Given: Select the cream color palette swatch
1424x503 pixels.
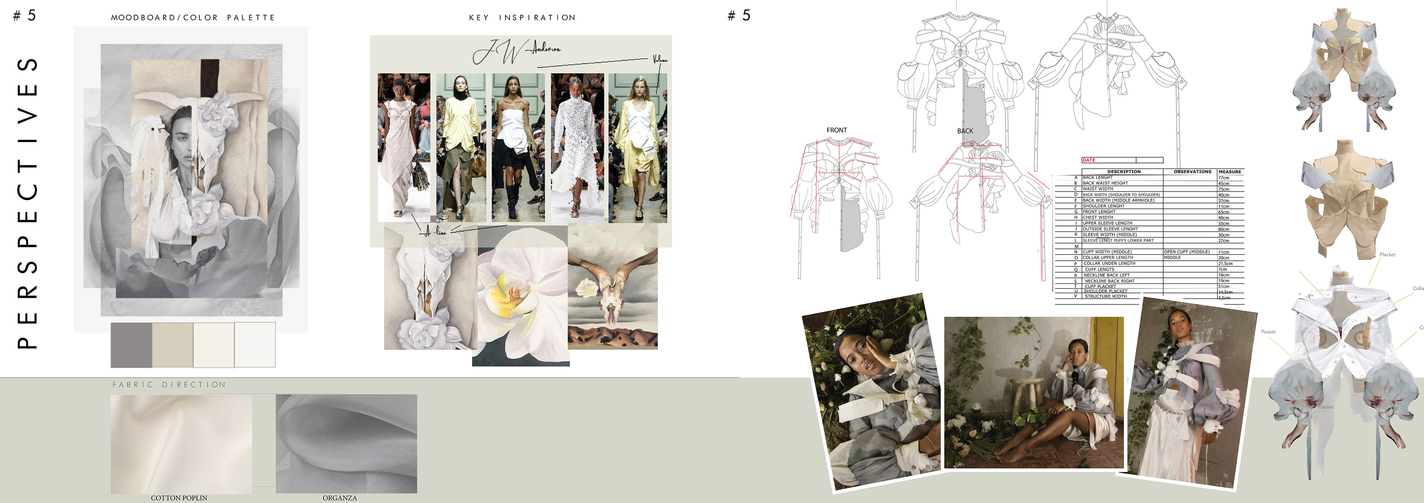Looking at the screenshot, I should (213, 345).
